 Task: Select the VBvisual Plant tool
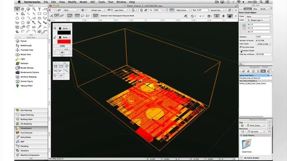click(x=26, y=85)
